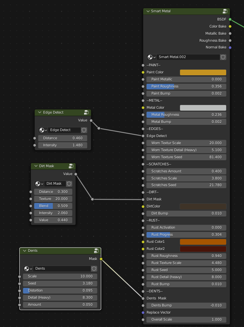
Task: Click the Smart Metal.002 name field
Action: click(186, 57)
